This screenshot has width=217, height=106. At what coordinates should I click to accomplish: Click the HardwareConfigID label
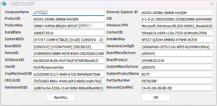pos(120,46)
